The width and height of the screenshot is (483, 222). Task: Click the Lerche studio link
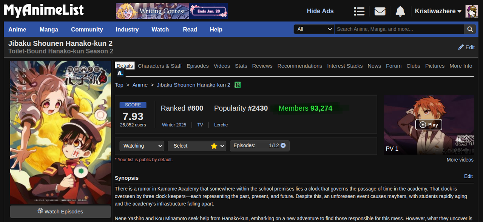click(221, 125)
